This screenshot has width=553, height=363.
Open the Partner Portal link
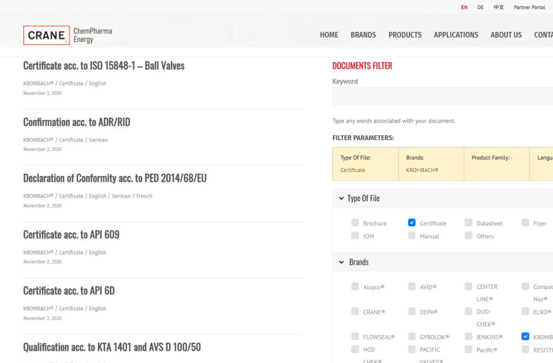[529, 7]
